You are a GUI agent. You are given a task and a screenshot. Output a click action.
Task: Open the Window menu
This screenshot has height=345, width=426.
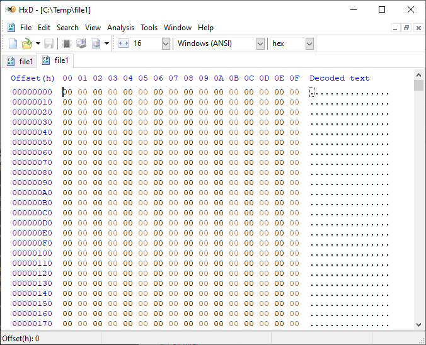pyautogui.click(x=178, y=28)
